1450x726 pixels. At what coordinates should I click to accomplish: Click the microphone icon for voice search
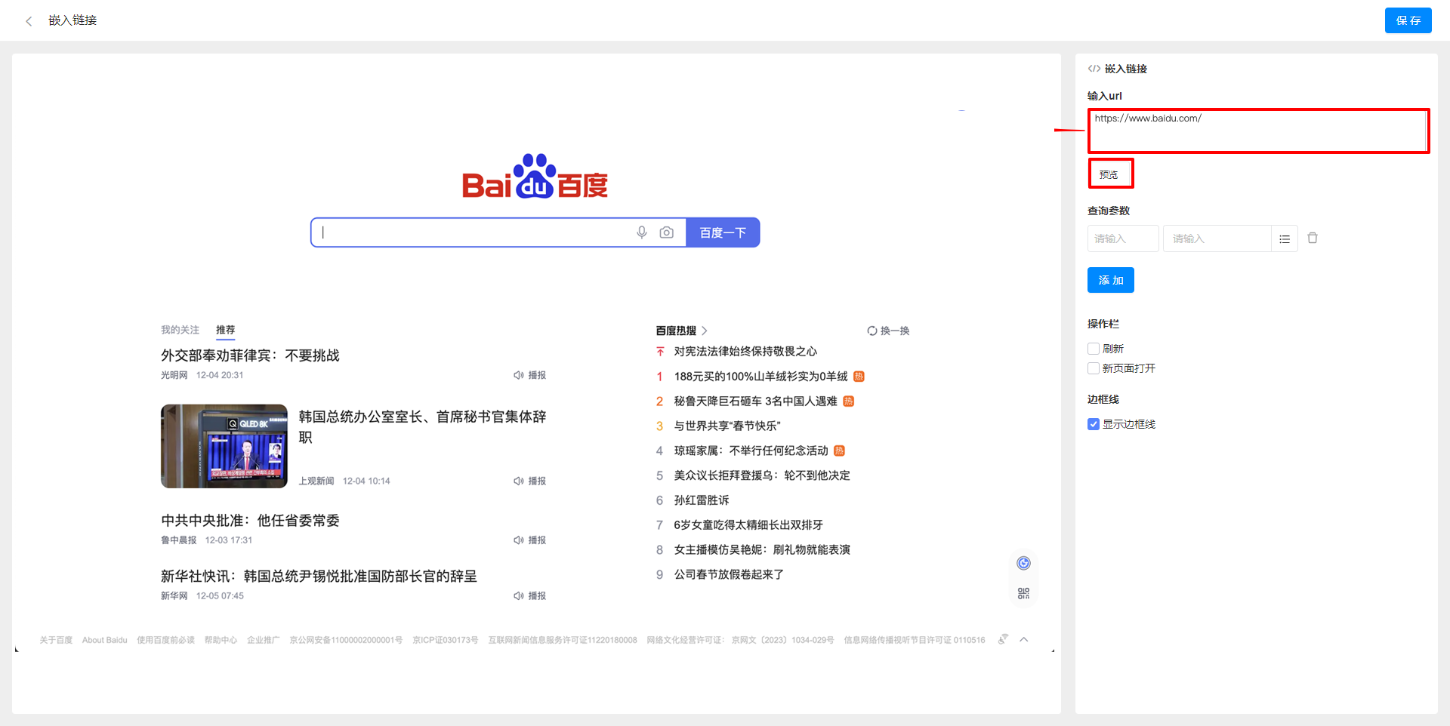point(641,232)
